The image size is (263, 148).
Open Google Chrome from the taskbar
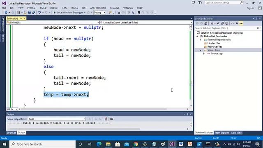(136, 144)
